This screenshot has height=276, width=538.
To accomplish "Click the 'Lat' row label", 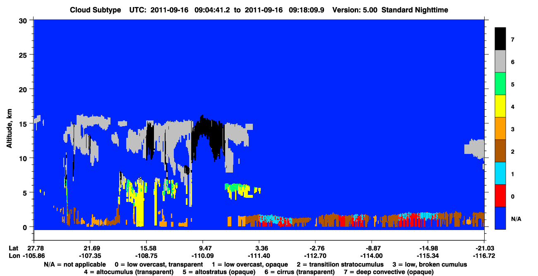I will [13, 248].
